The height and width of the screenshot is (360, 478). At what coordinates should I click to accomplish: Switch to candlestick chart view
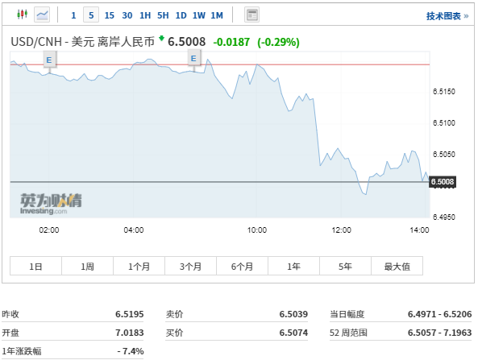point(23,14)
